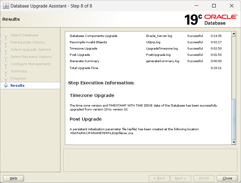Click Post Upgrade table row label

pos(80,55)
